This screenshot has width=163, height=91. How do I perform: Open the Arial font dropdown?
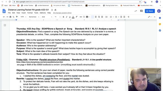point(47,17)
